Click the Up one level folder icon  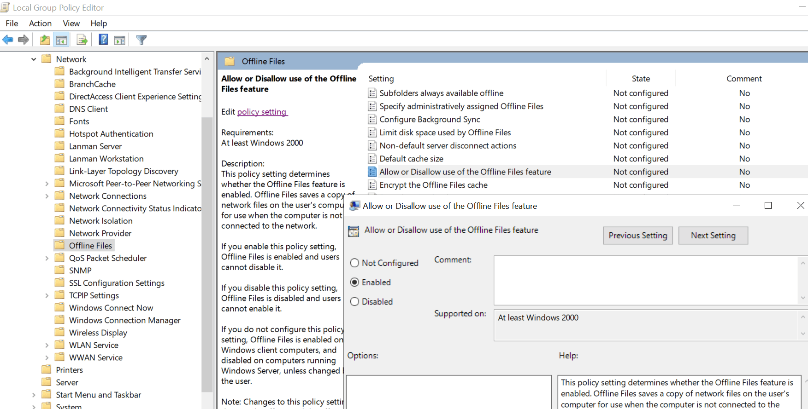pyautogui.click(x=45, y=40)
